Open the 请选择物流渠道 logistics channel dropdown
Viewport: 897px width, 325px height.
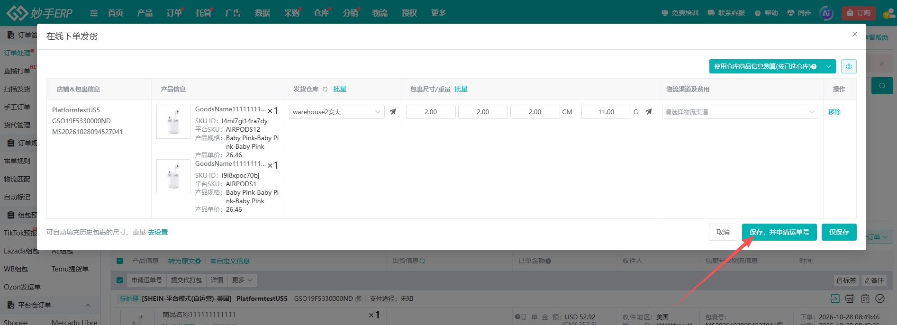tap(740, 112)
